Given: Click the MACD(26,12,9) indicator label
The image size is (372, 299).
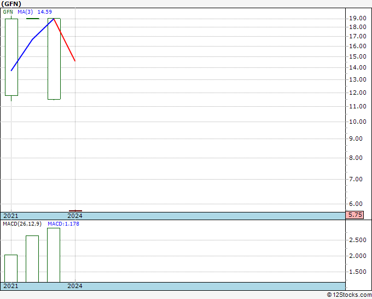Looking at the screenshot, I should point(22,224).
